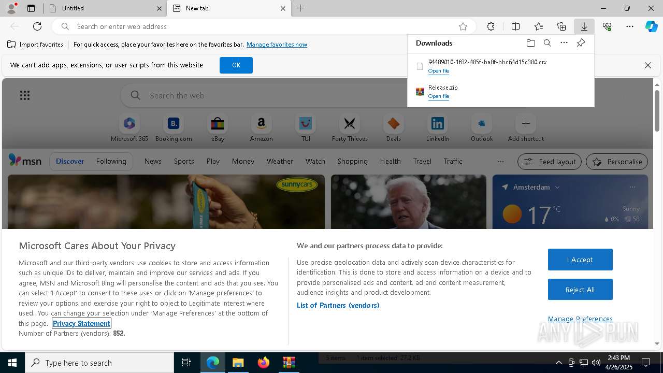Screen dimensions: 663x373
Task: Click the Downloads toolbar icon
Action: pos(584,26)
